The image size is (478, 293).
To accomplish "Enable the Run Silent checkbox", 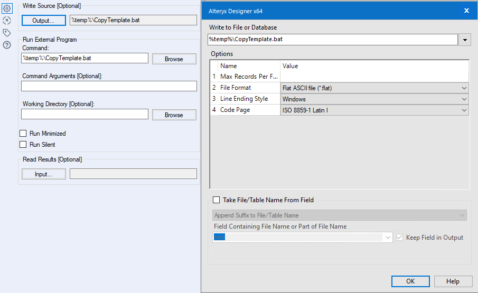I will (23, 144).
